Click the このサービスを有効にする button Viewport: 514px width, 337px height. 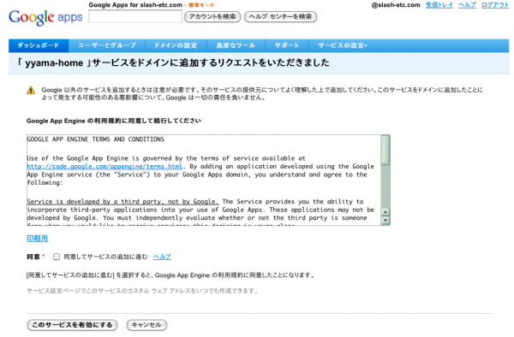(x=72, y=325)
